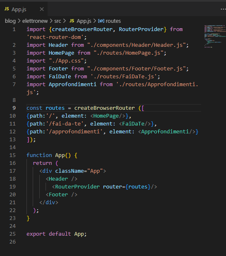Open the editor More Actions ellipsis menu

[x=223, y=9]
